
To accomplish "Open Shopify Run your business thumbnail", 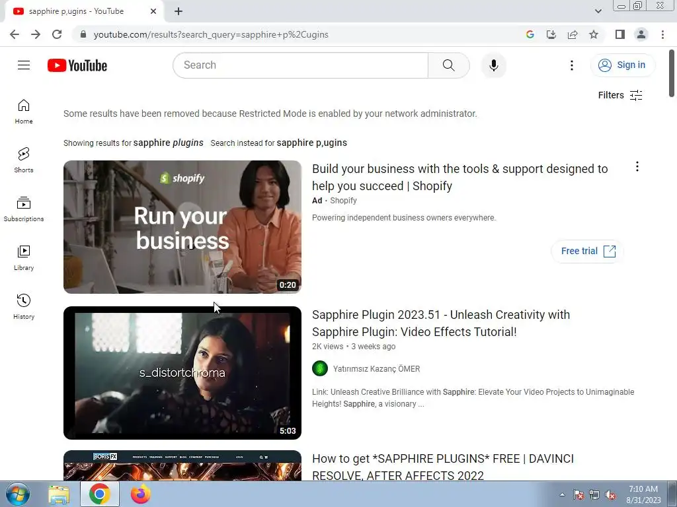I will pos(182,227).
